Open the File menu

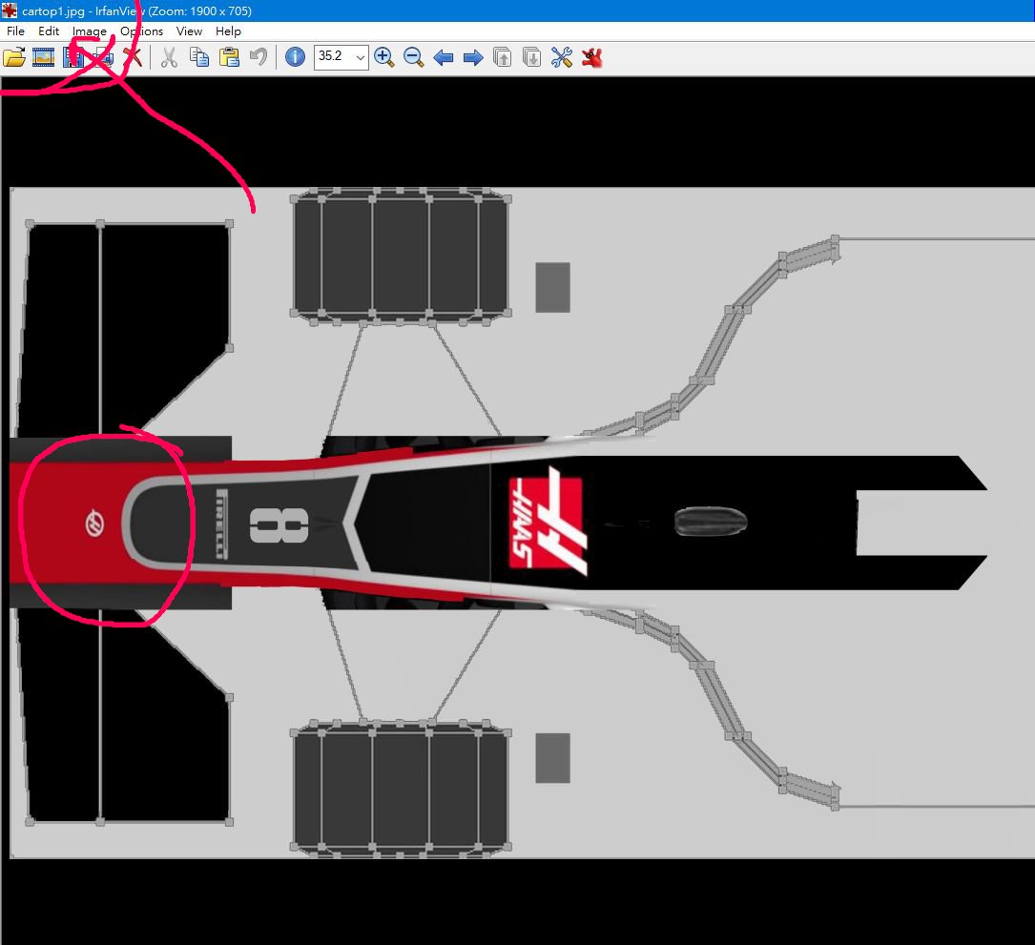click(15, 31)
